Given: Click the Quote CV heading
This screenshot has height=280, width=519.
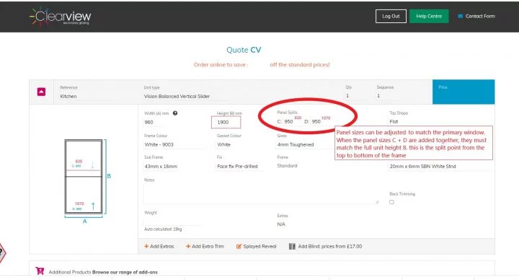Looking at the screenshot, I should point(244,50).
